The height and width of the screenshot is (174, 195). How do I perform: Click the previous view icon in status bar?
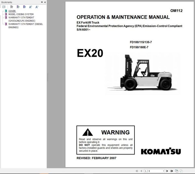tap(176, 171)
